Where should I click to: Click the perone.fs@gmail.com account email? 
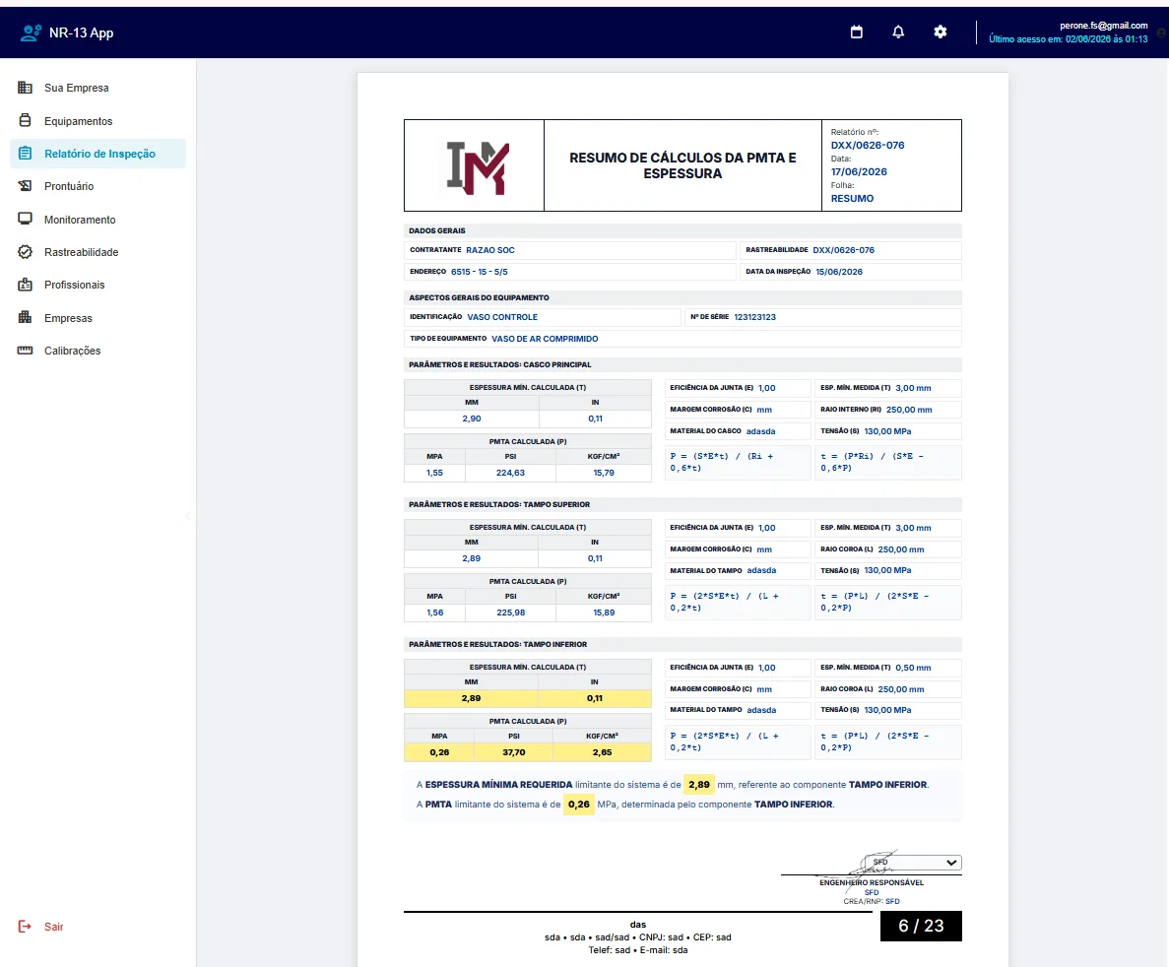[1103, 26]
